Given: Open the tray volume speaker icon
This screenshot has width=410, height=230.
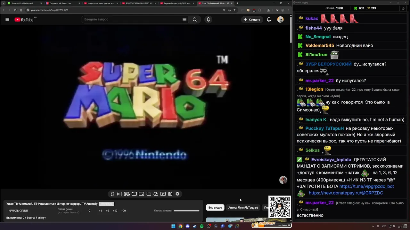Looking at the screenshot, I should tap(394, 226).
